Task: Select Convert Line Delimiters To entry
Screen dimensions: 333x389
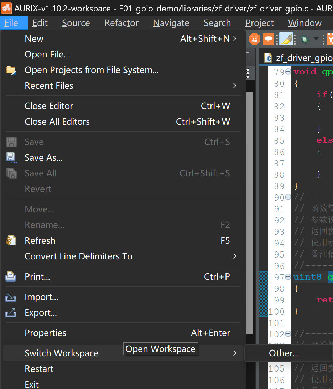Action: point(123,256)
